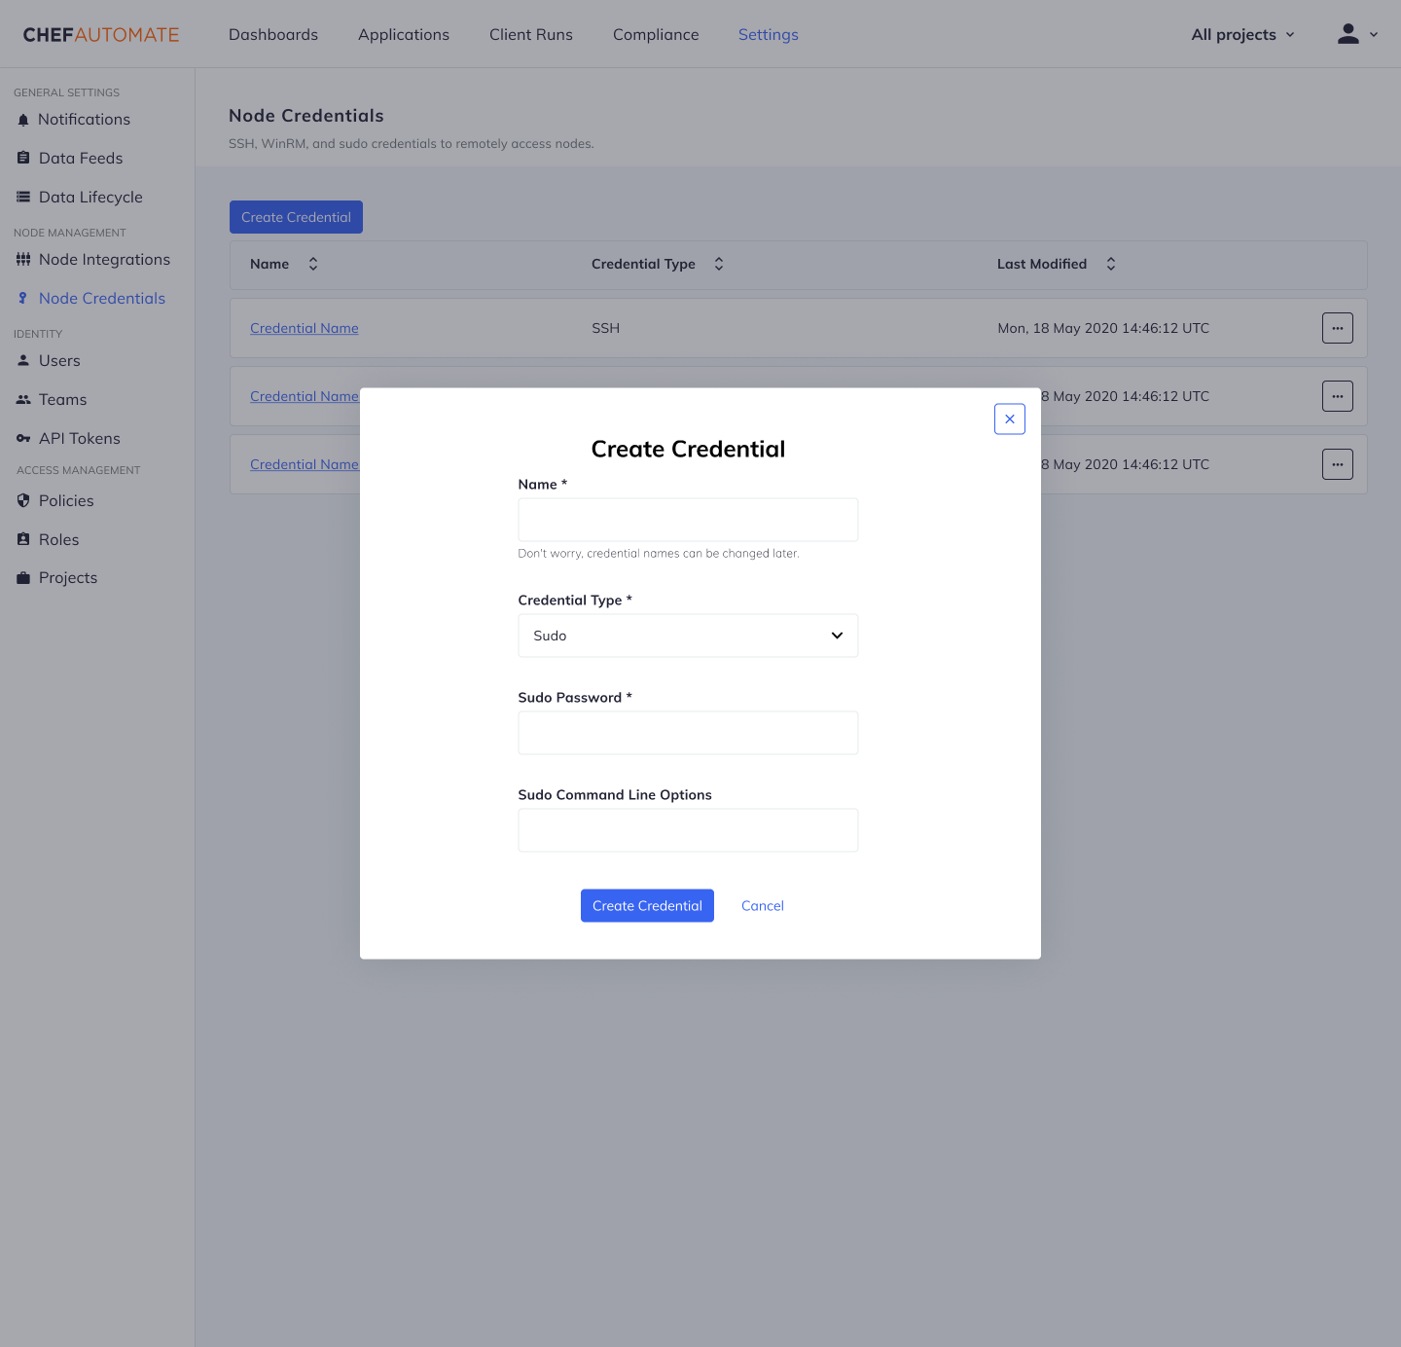Navigate to the Compliance tab
Screen dimensions: 1401x1347
tap(655, 34)
